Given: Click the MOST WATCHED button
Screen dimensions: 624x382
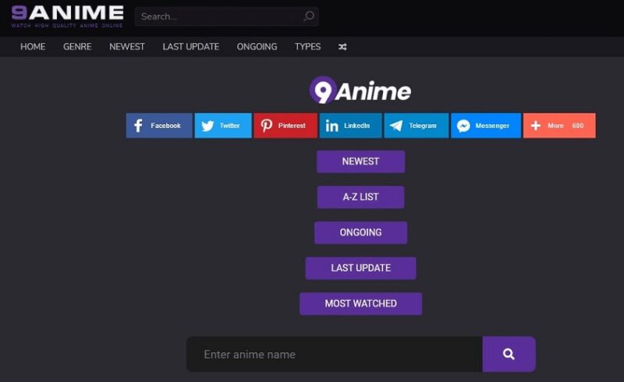Looking at the screenshot, I should [x=360, y=303].
